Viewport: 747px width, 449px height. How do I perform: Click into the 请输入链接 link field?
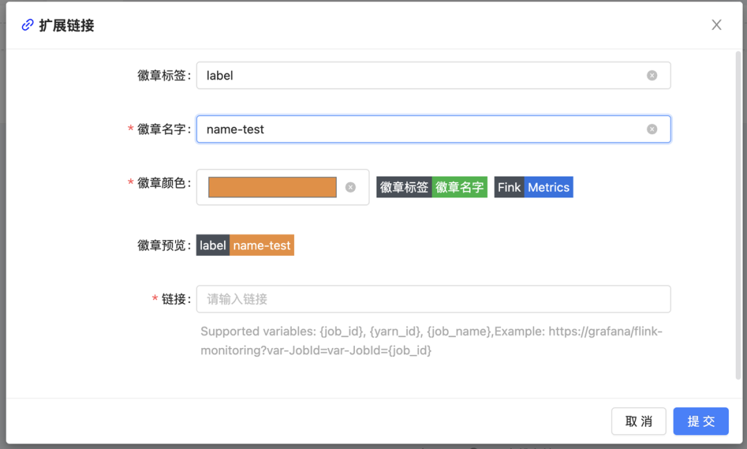pyautogui.click(x=433, y=299)
